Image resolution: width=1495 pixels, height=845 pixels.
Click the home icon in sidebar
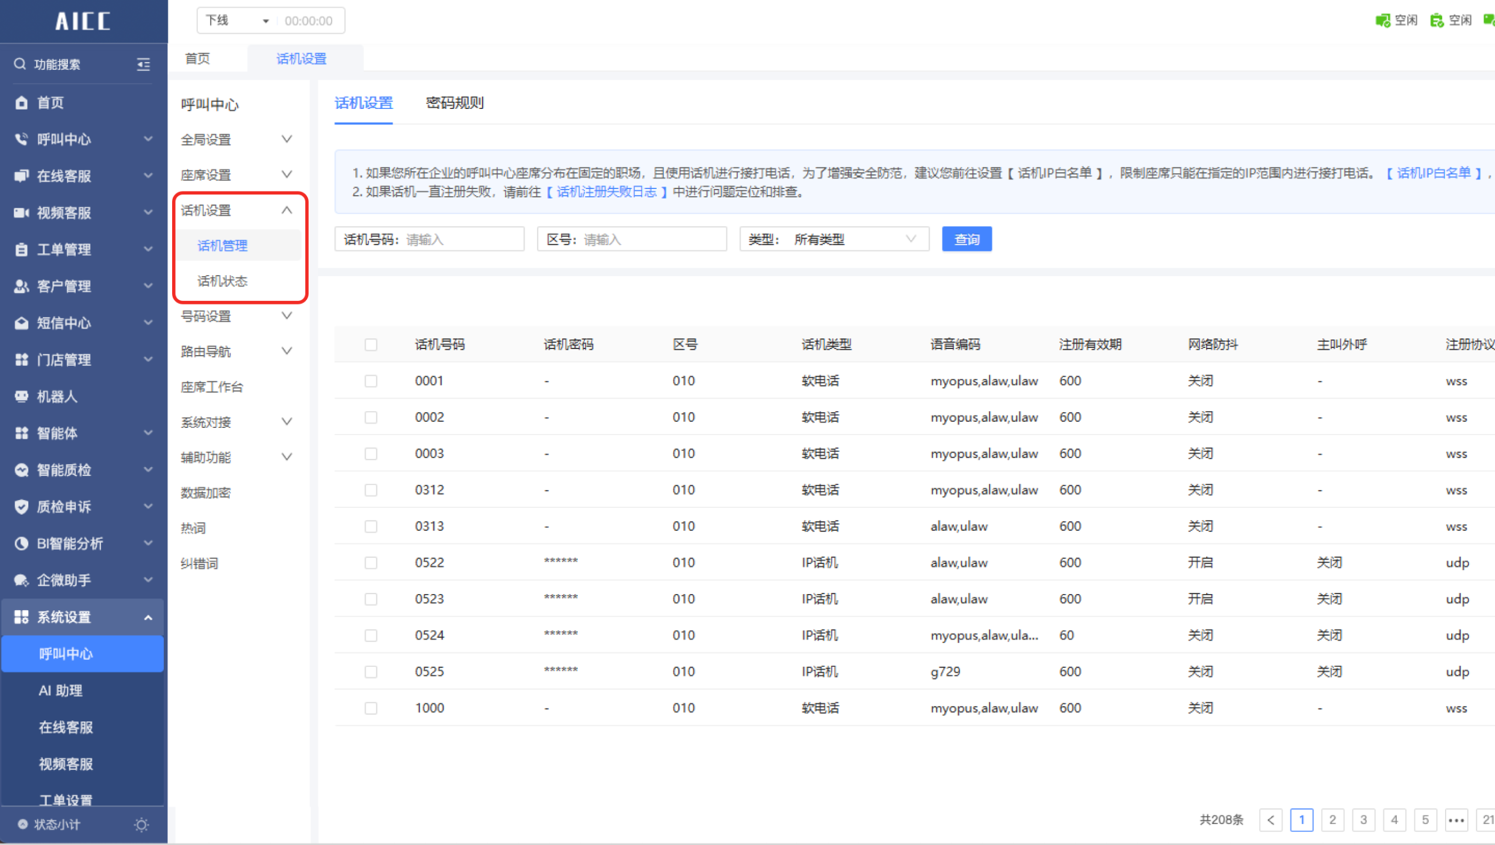pos(21,102)
